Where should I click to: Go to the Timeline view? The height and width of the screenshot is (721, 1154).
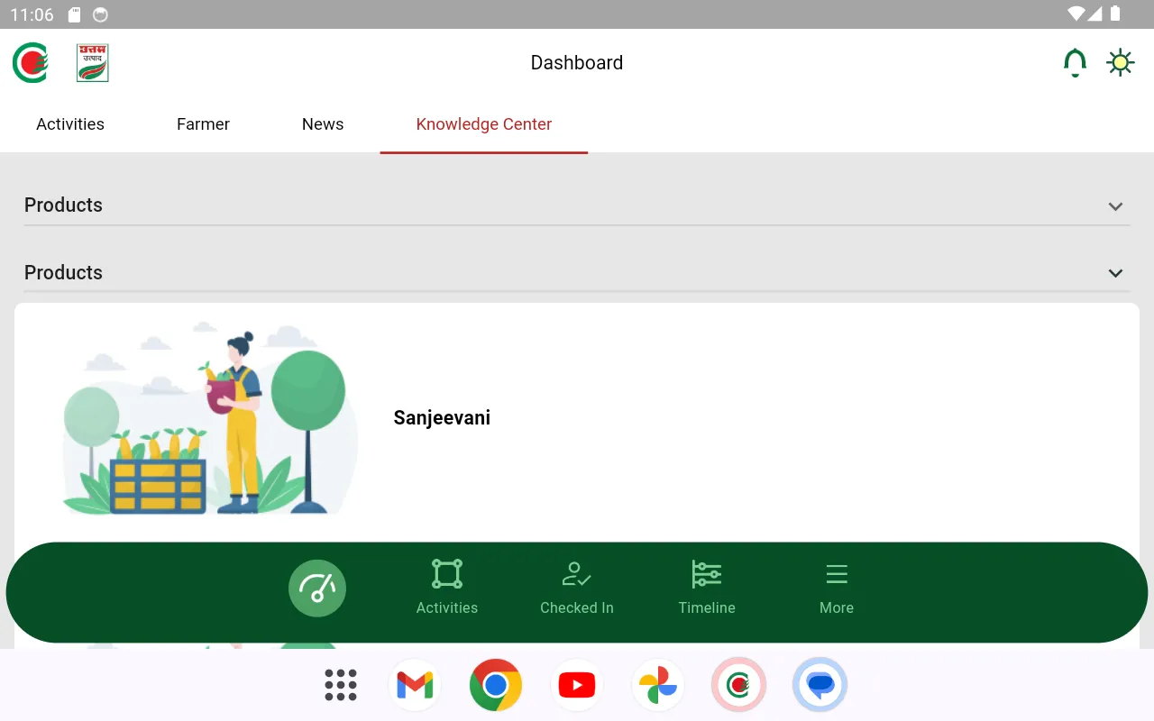[x=707, y=588]
